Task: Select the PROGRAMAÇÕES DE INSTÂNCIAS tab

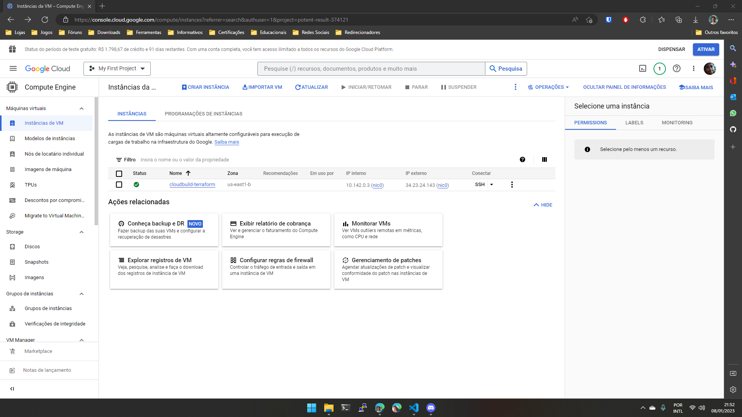Action: pyautogui.click(x=203, y=114)
